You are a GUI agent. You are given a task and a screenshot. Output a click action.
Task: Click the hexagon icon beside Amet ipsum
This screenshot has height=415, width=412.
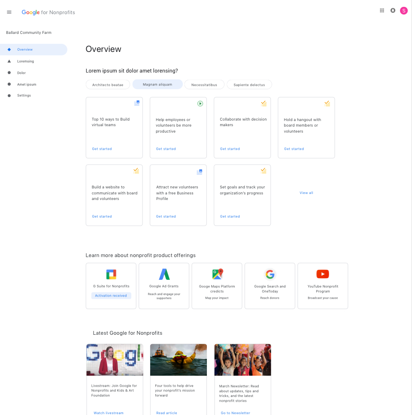pos(9,84)
